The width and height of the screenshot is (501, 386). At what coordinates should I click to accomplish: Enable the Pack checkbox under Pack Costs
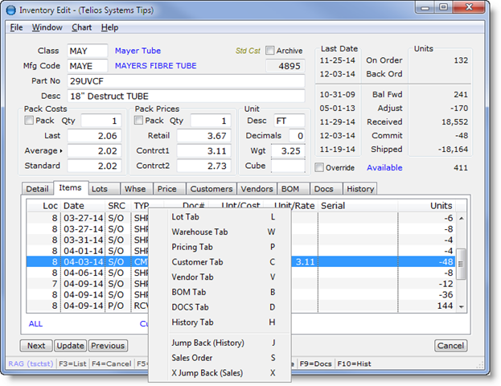(30, 121)
